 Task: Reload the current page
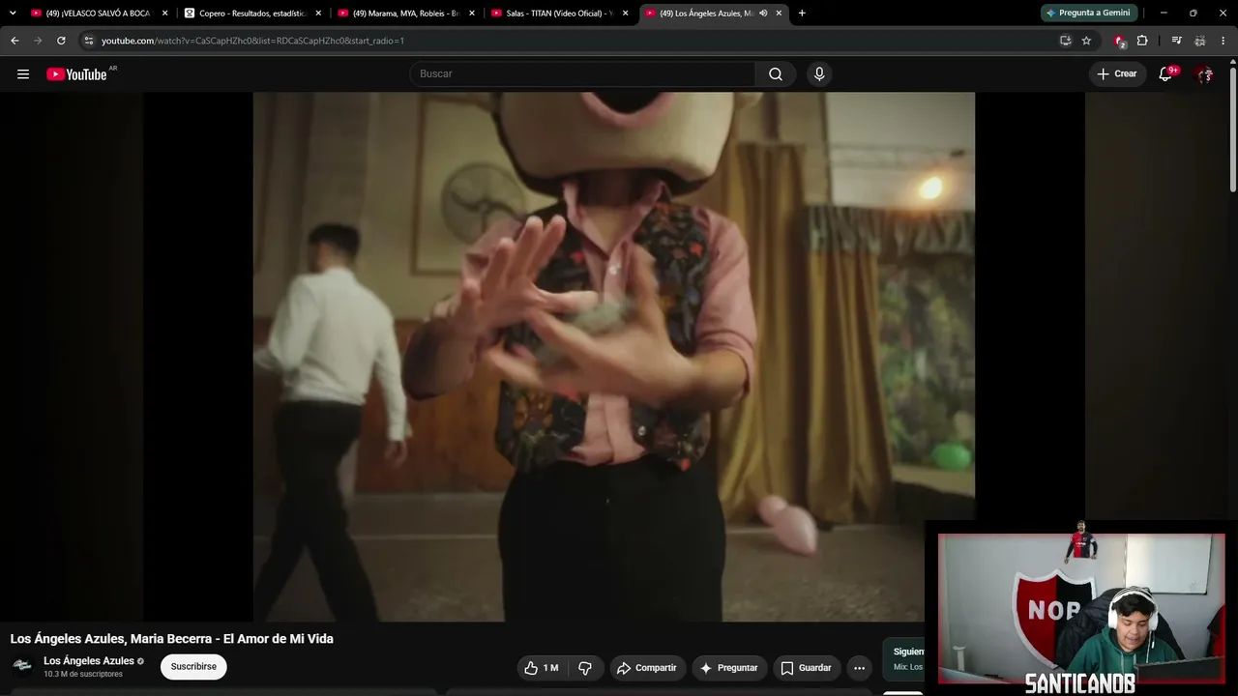[61, 41]
